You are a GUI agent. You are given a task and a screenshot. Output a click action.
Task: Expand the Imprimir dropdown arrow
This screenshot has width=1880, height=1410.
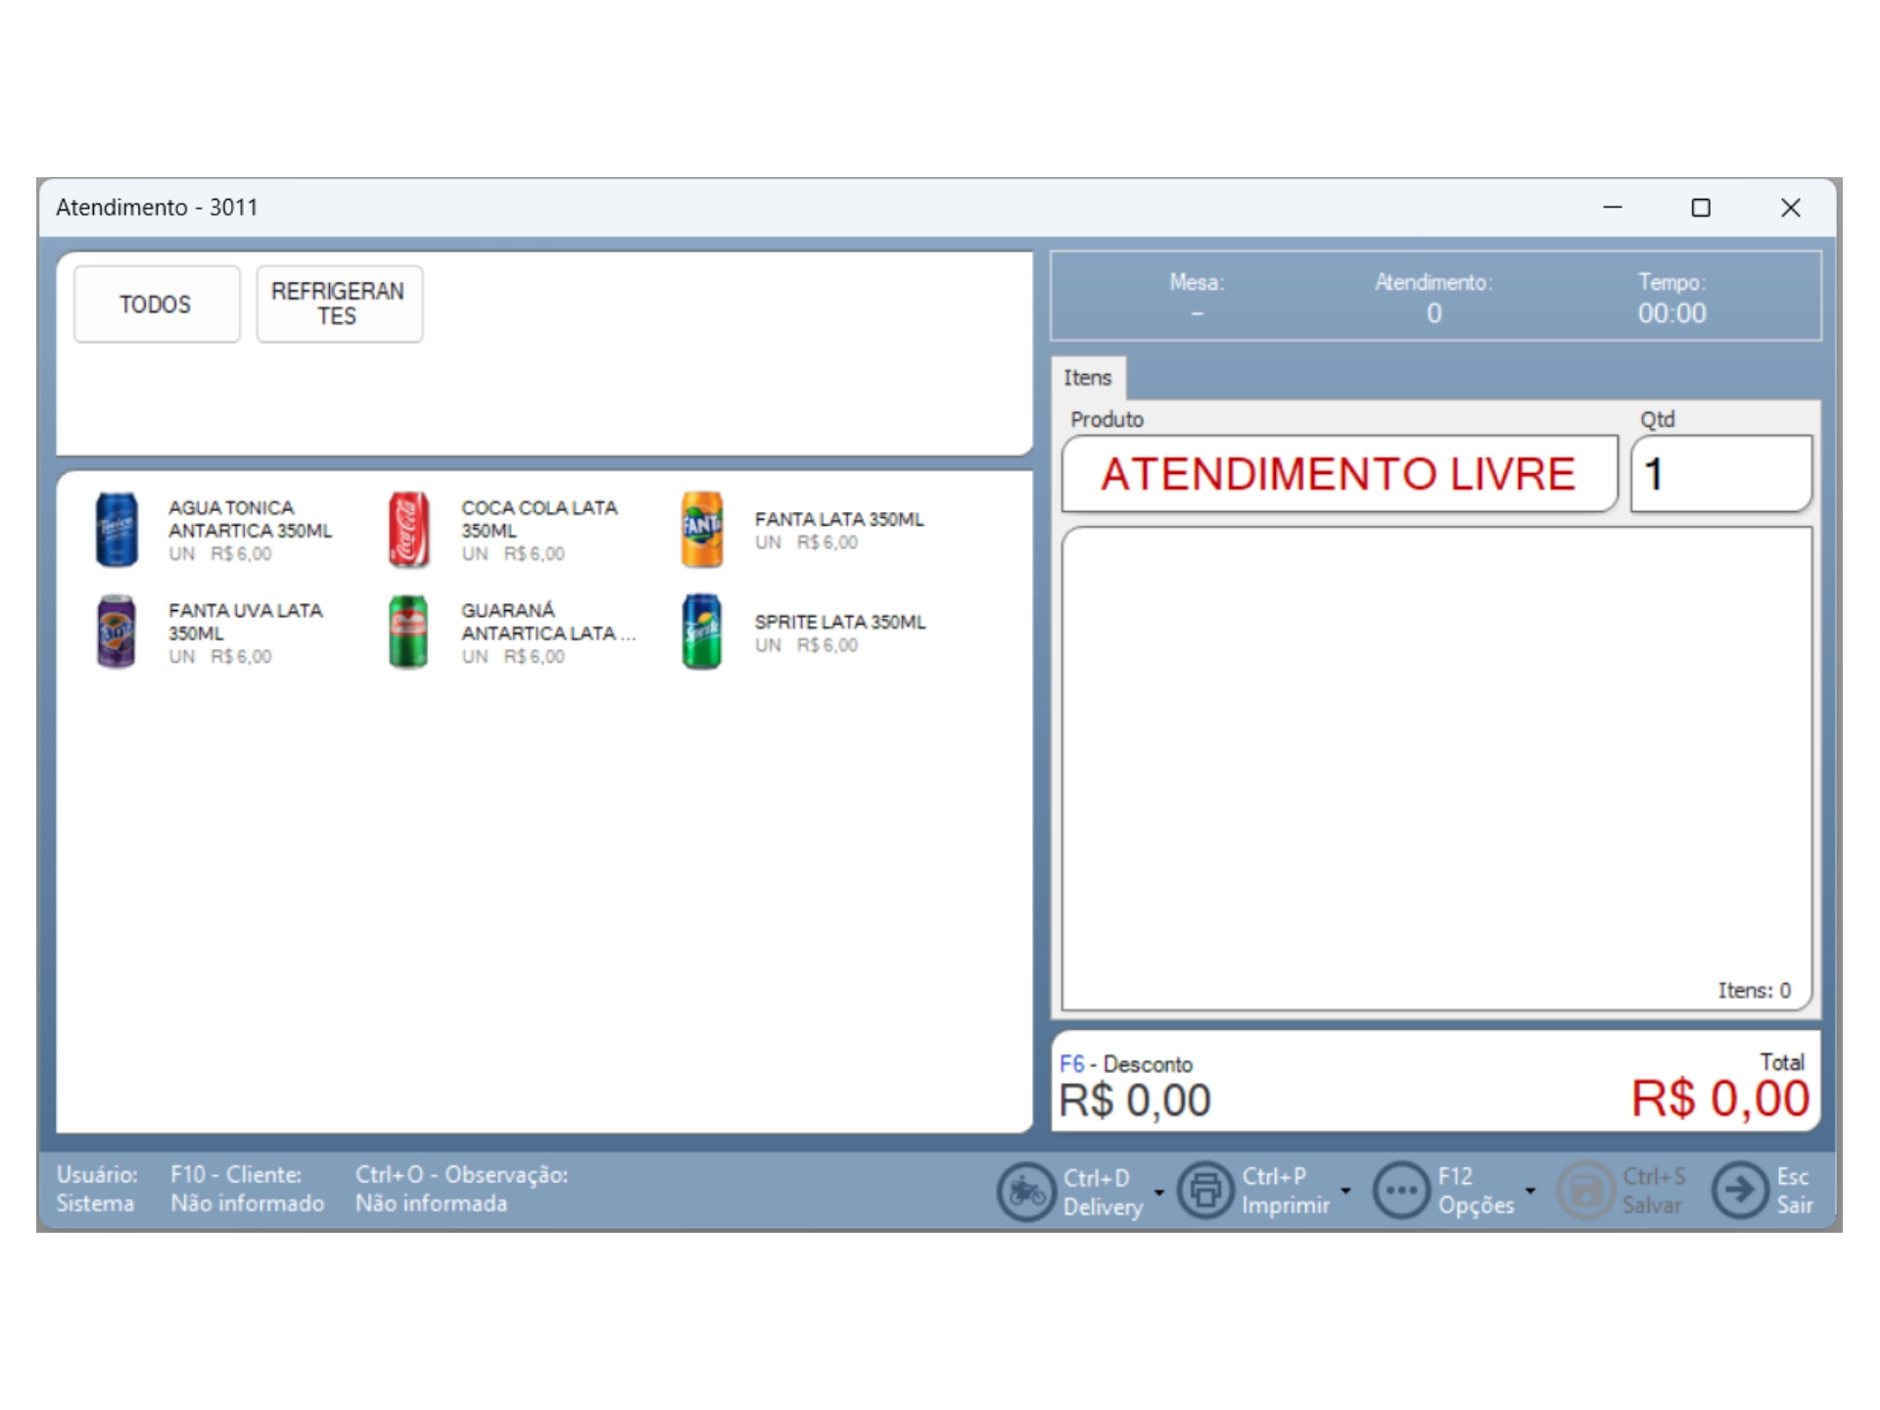coord(1345,1191)
